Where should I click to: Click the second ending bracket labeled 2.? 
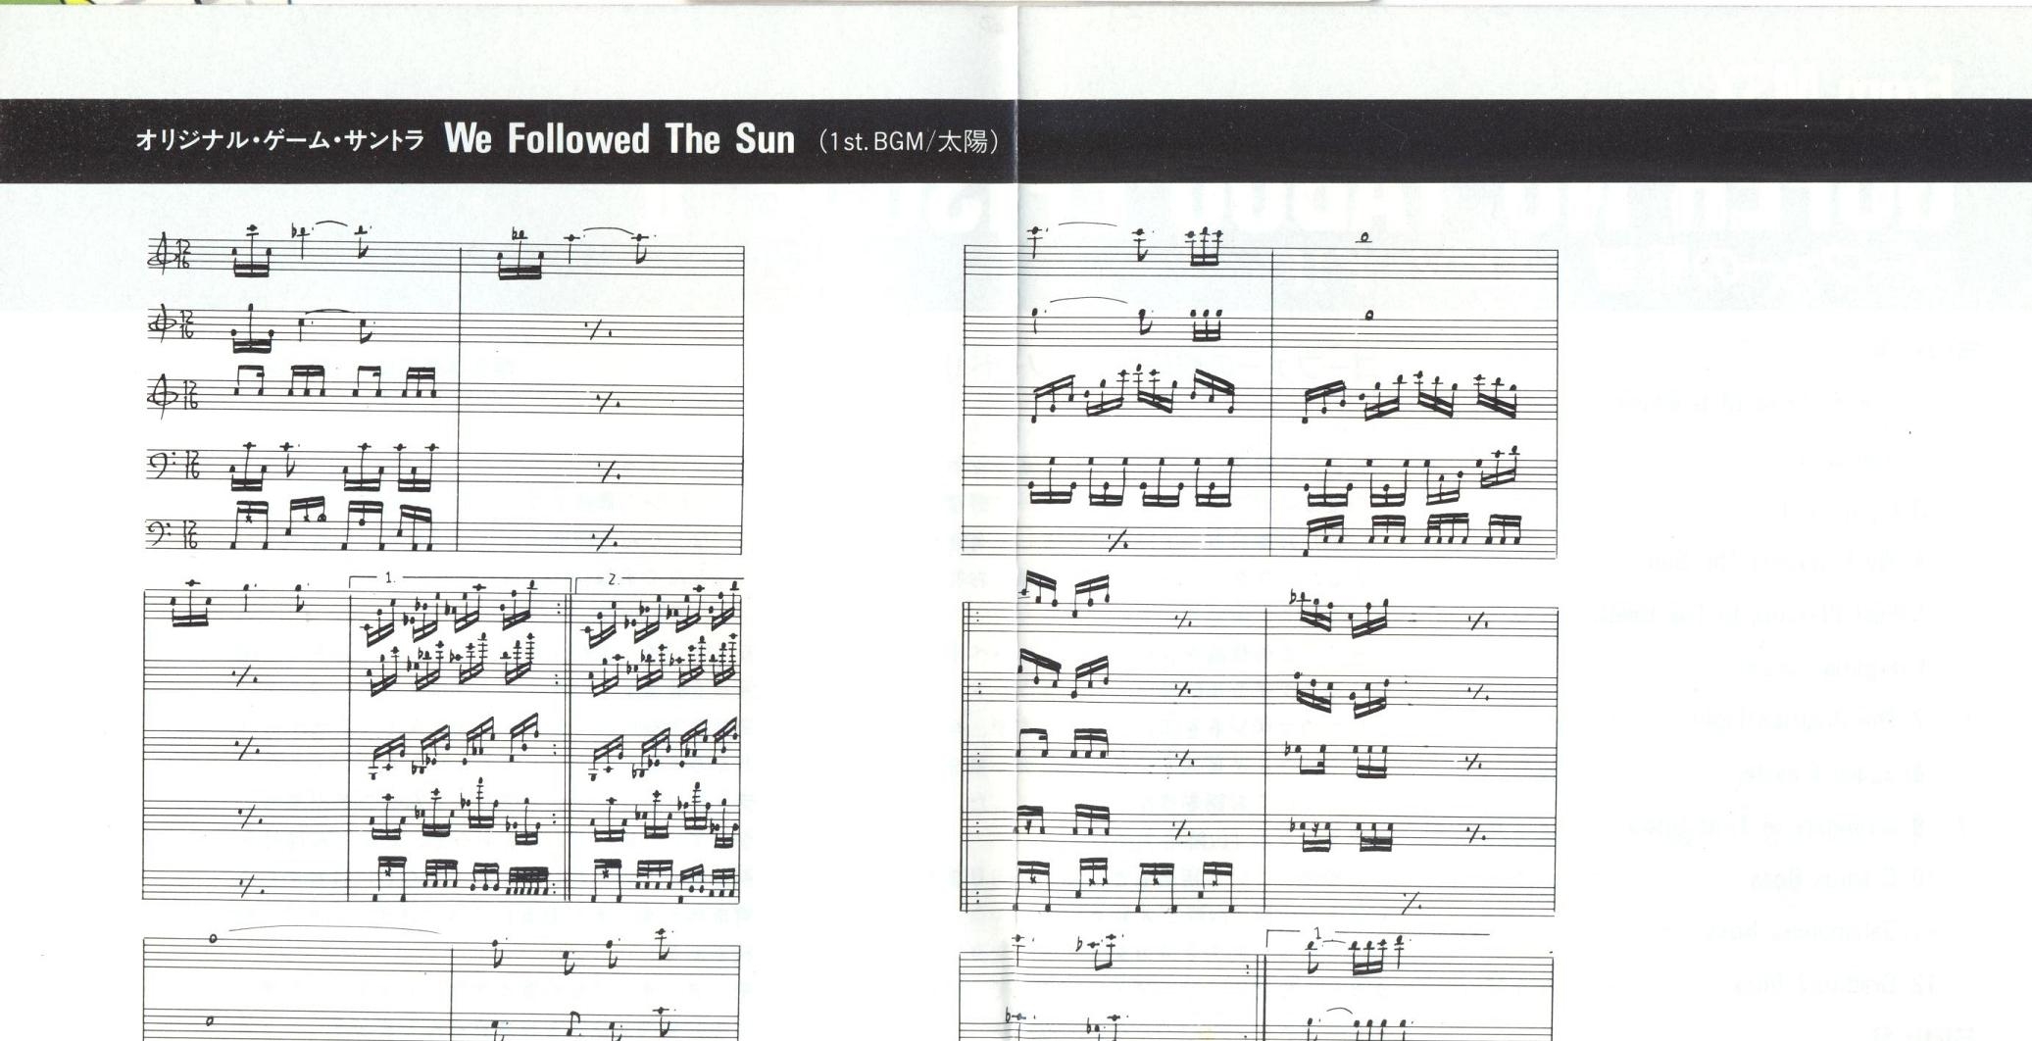point(658,580)
